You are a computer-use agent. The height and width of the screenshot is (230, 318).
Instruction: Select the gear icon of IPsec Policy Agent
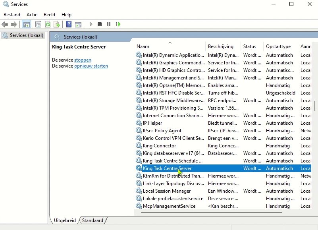139,130
